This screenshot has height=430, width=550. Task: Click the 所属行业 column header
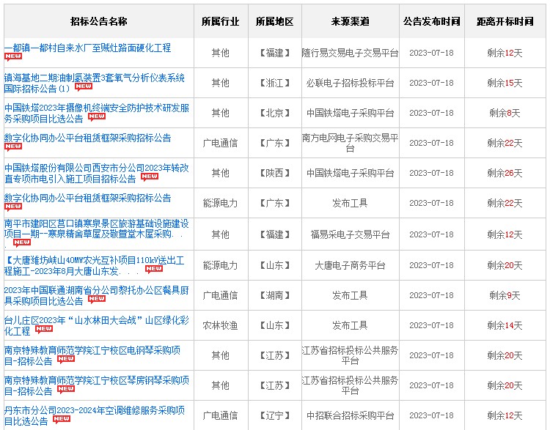[220, 22]
